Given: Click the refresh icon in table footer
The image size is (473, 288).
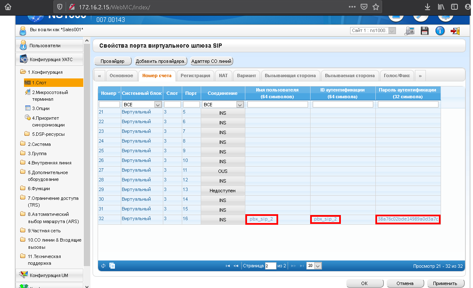Looking at the screenshot, I should (104, 266).
